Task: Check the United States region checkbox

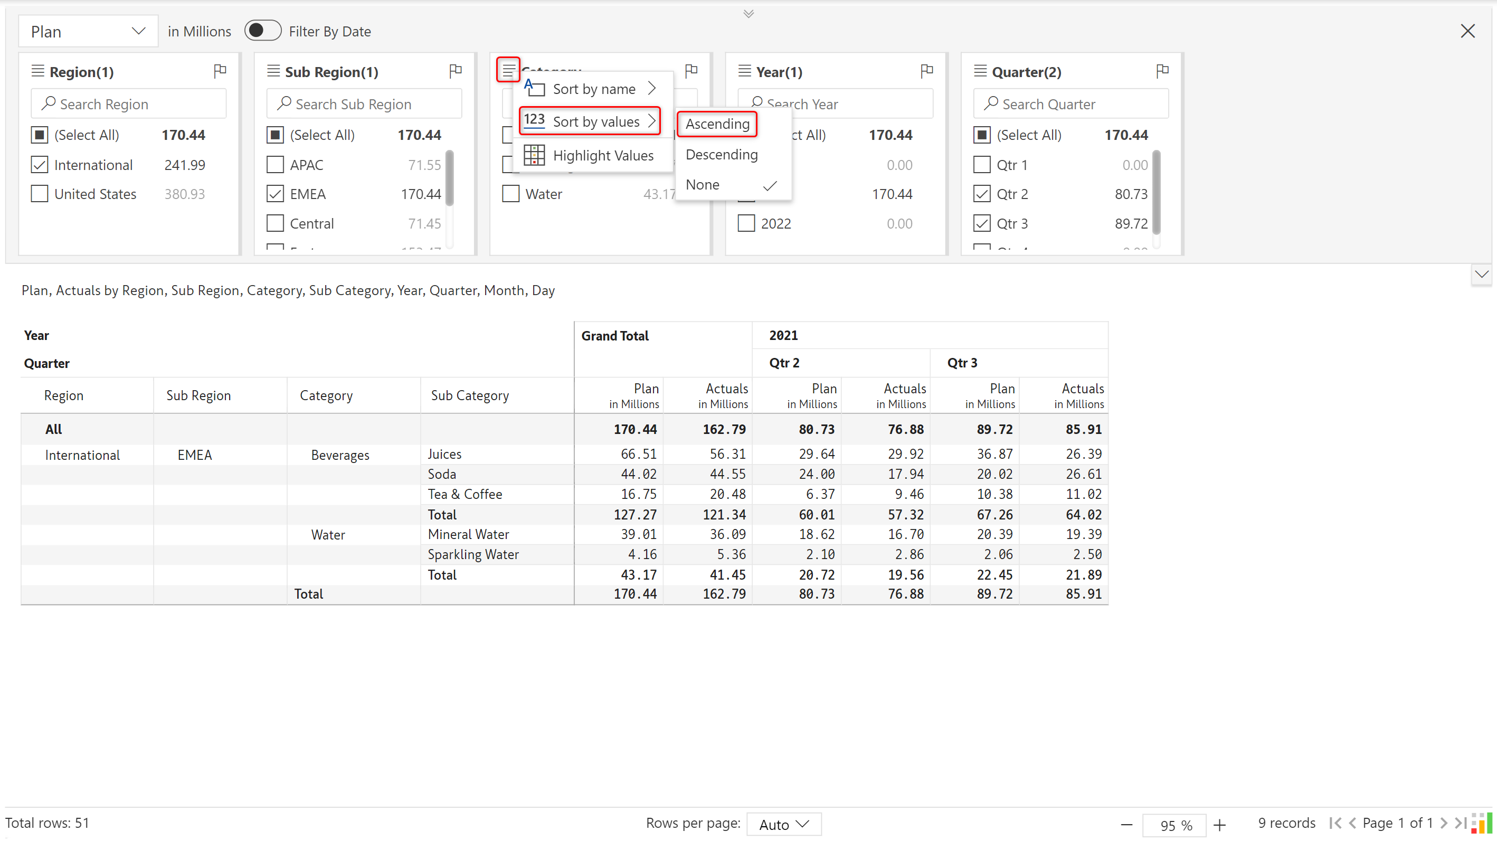Action: tap(40, 194)
